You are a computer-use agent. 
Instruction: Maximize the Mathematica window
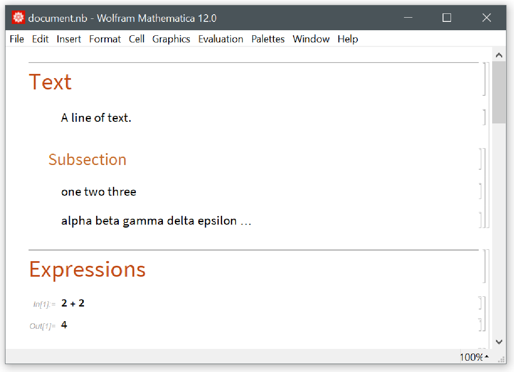tap(447, 18)
